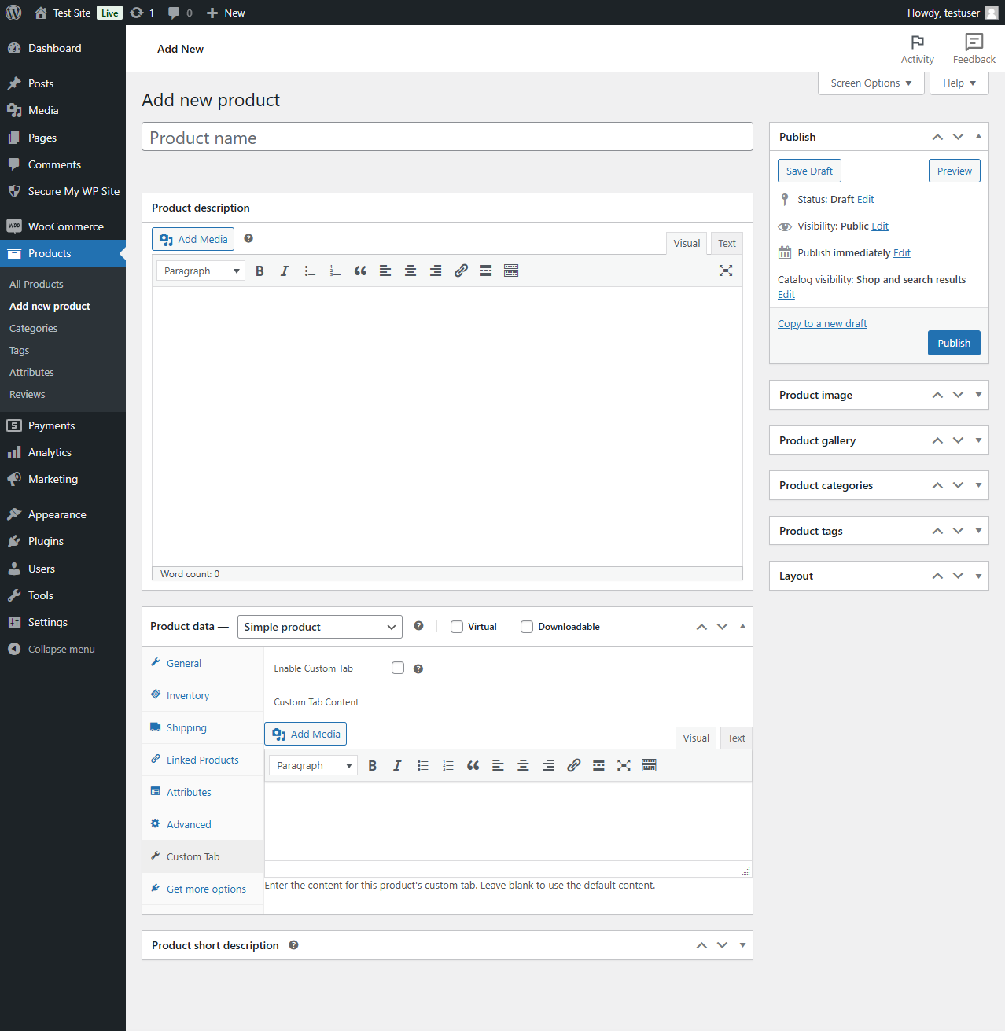
Task: Collapse the Publish panel
Action: tap(978, 137)
